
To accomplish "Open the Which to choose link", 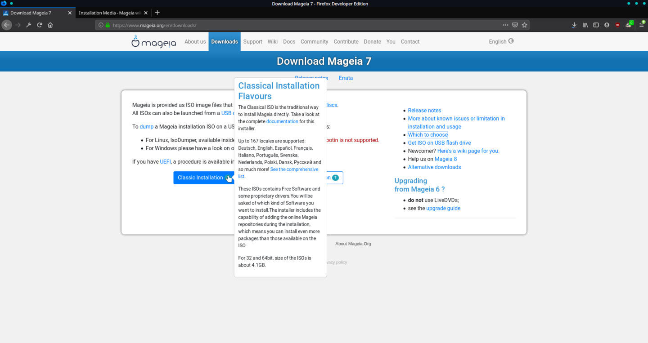I will pyautogui.click(x=427, y=134).
